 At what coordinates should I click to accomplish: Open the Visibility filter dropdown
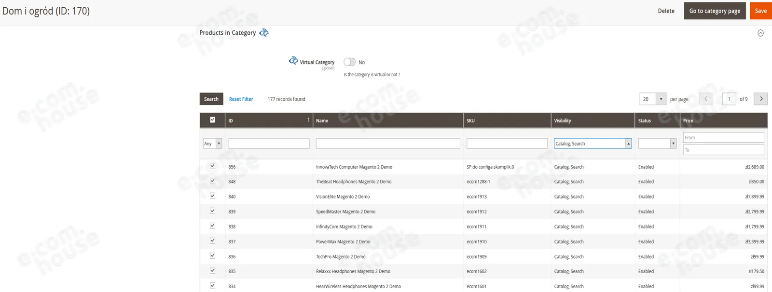click(x=593, y=144)
